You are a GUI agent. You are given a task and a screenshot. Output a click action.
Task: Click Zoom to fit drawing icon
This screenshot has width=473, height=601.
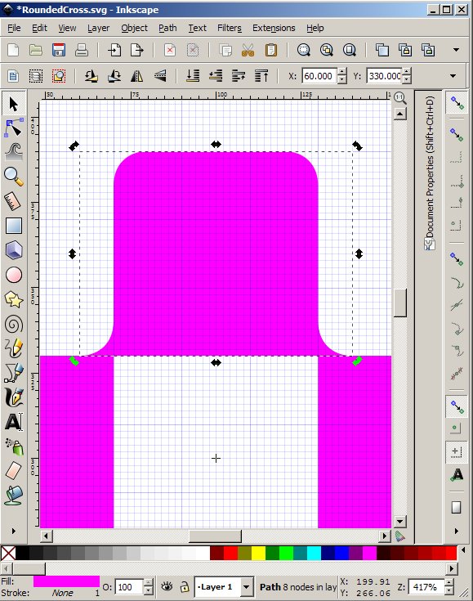(x=327, y=50)
